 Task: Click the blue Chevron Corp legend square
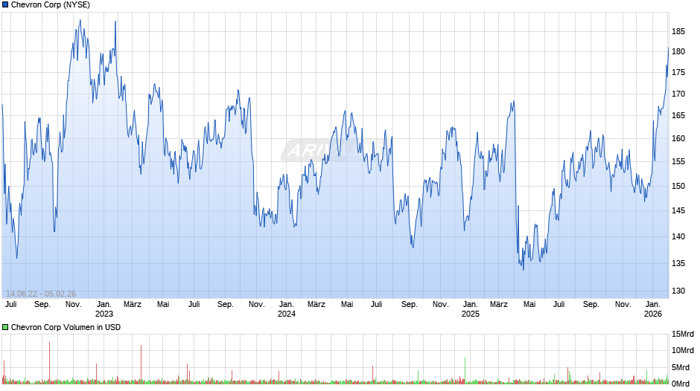pos(5,5)
